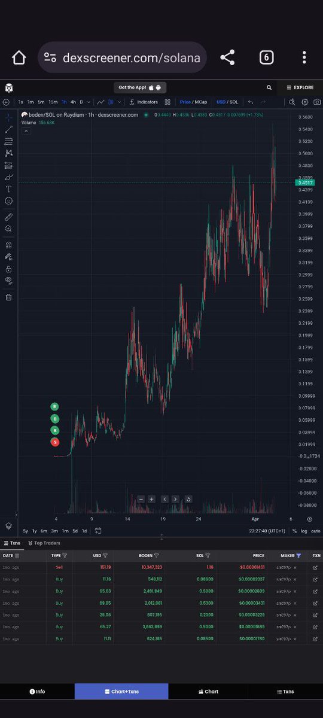
Task: Open the timezone selector 22:27:40 (UTC+1)
Action: (267, 531)
